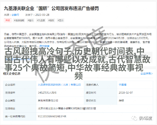Select the article summary paragraph text

(x=78, y=40)
